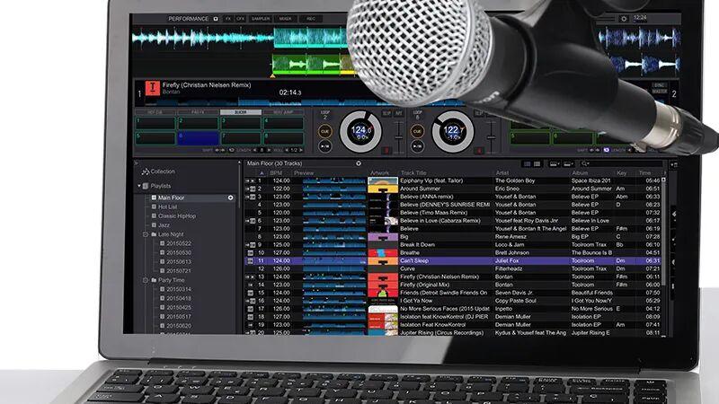Click the Firefly artwork icon on deck 1
The height and width of the screenshot is (404, 719).
[153, 88]
